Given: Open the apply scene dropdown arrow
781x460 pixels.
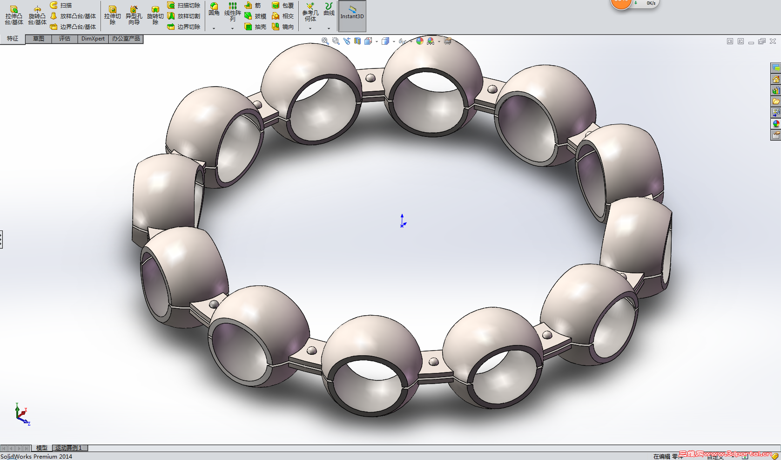Looking at the screenshot, I should click(x=439, y=41).
